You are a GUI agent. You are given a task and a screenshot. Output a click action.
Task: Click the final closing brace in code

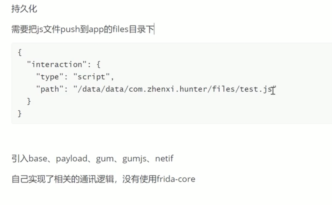(x=20, y=114)
